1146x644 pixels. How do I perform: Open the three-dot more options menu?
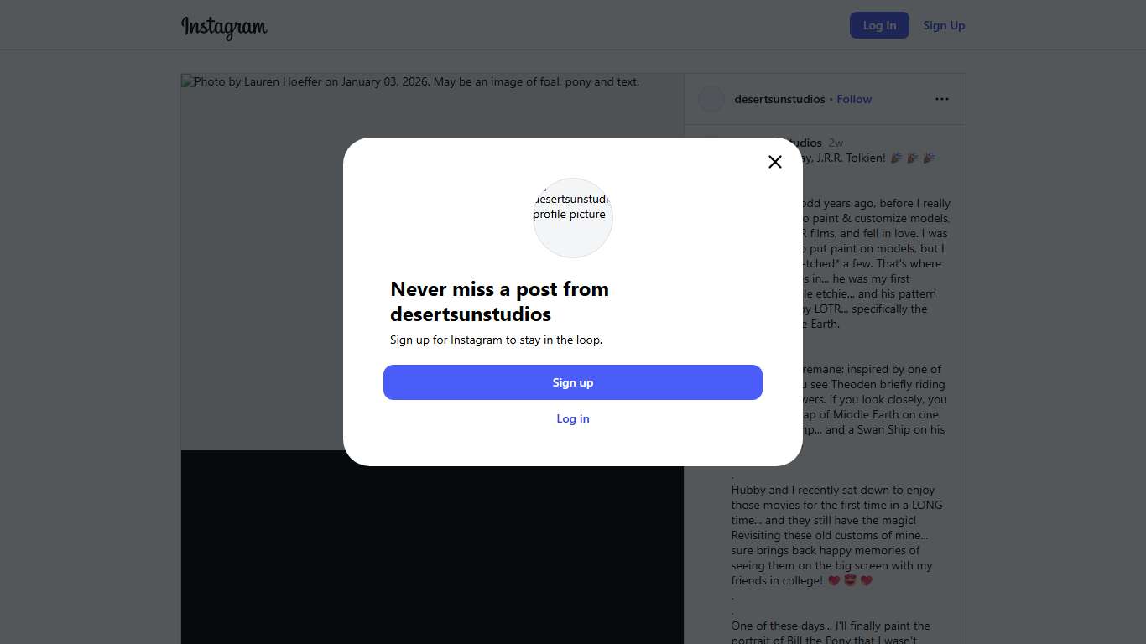tap(942, 99)
